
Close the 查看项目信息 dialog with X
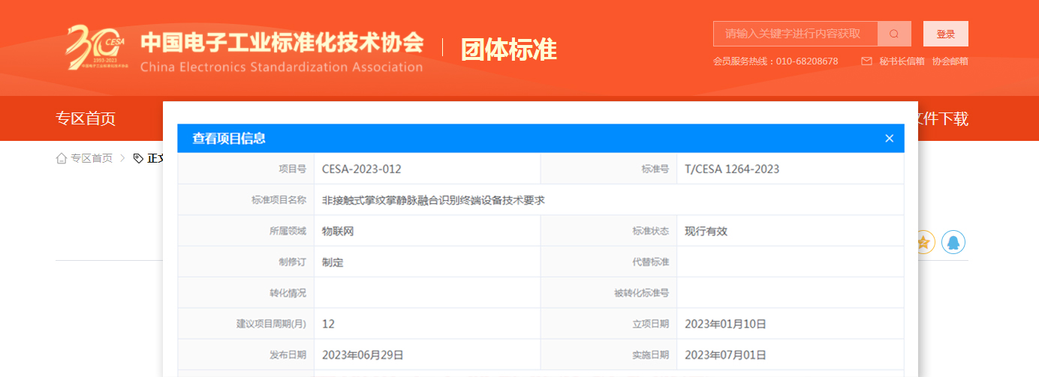tap(889, 138)
